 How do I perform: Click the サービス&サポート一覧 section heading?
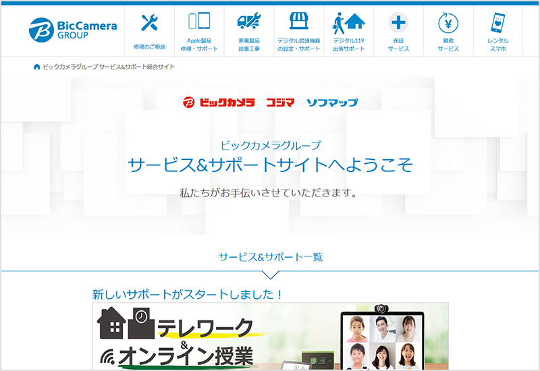click(x=271, y=257)
